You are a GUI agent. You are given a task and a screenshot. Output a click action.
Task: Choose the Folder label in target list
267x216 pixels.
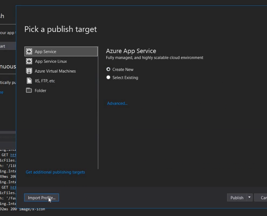pyautogui.click(x=40, y=91)
